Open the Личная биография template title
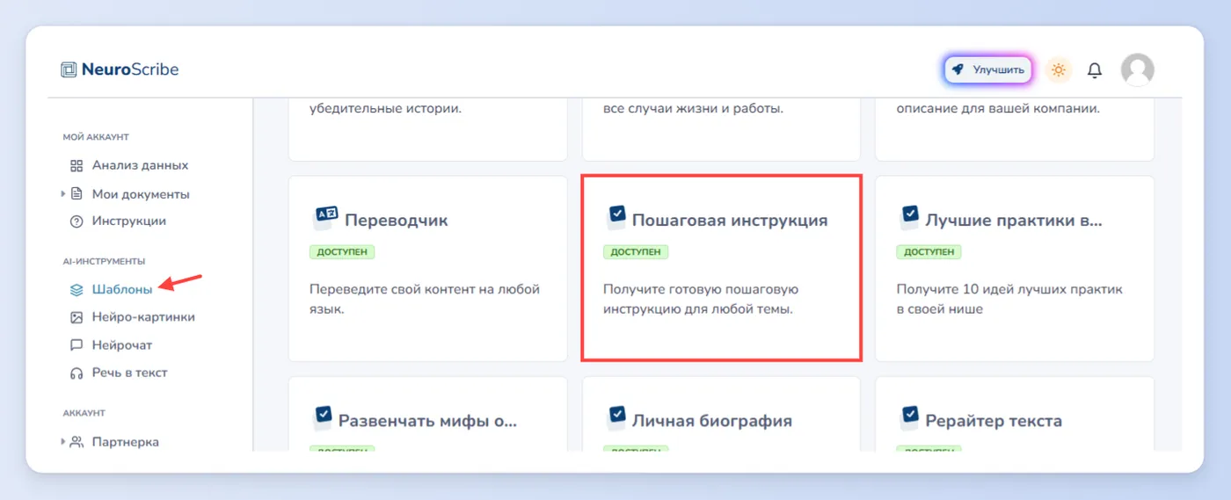 712,421
